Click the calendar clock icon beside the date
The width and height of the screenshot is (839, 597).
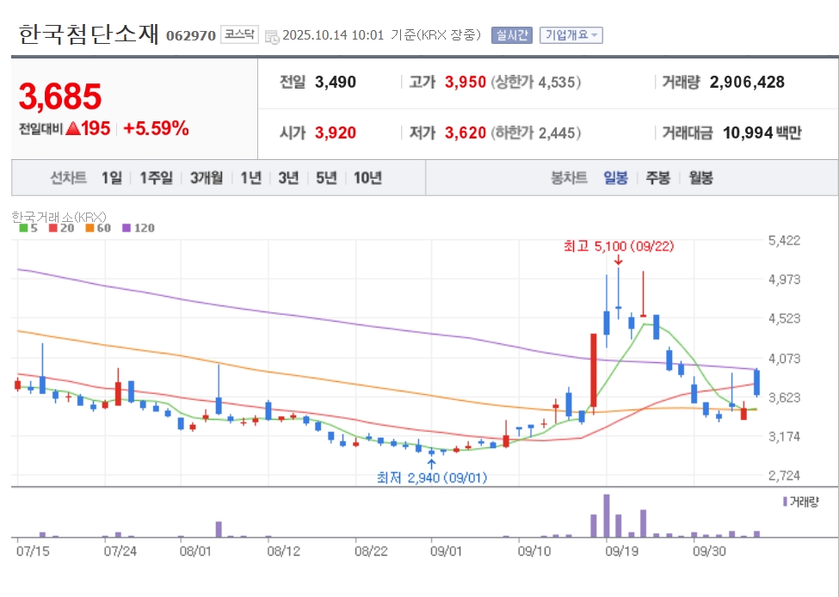[272, 37]
